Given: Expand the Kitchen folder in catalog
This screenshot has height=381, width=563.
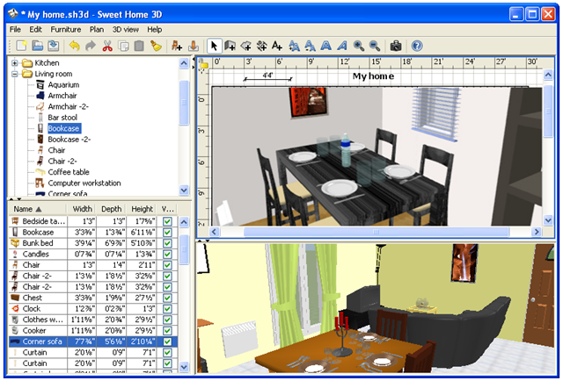Looking at the screenshot, I should [14, 63].
